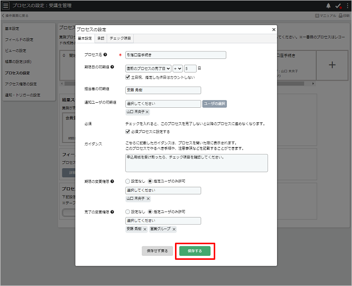
Task: Show help icon next to 期限日の初期値
Action: click(112, 67)
